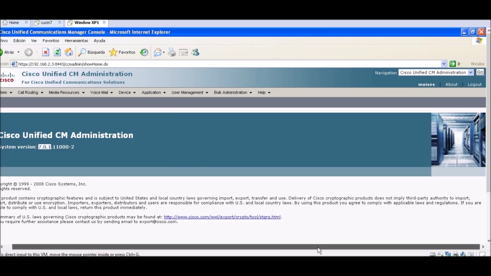Expand the Device menu

click(127, 92)
